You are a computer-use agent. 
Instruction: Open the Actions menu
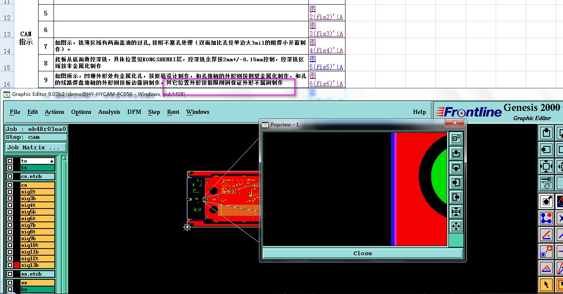point(54,112)
